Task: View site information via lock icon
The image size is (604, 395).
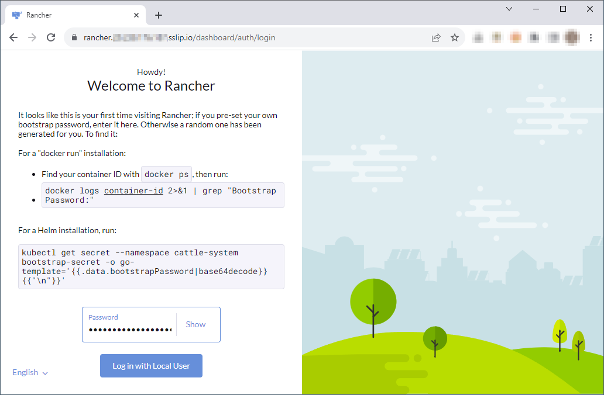Action: pos(74,37)
